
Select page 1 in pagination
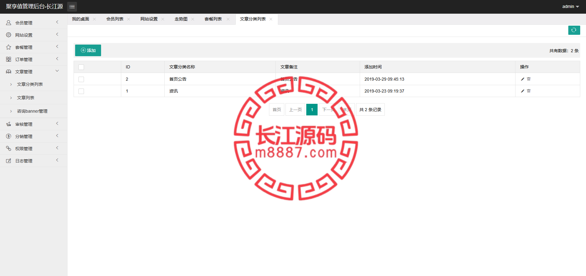[312, 110]
